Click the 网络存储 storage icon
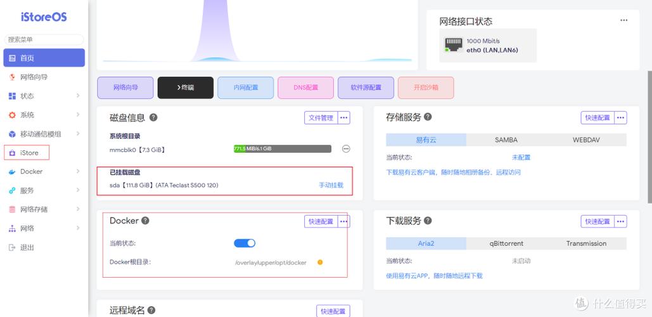Image resolution: width=652 pixels, height=317 pixels. (12, 209)
